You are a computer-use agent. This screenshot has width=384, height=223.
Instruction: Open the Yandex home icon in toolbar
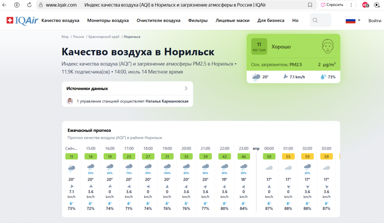coord(16,5)
